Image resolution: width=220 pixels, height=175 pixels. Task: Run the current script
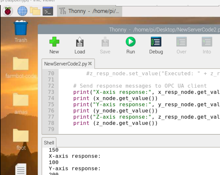pyautogui.click(x=131, y=45)
